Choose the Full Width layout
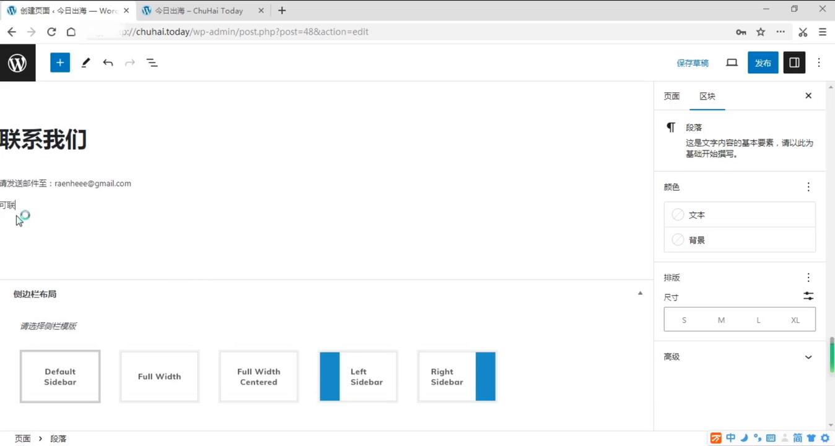 (x=159, y=377)
